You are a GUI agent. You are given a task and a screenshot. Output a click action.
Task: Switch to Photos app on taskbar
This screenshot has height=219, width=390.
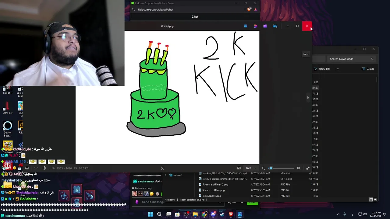(240, 214)
